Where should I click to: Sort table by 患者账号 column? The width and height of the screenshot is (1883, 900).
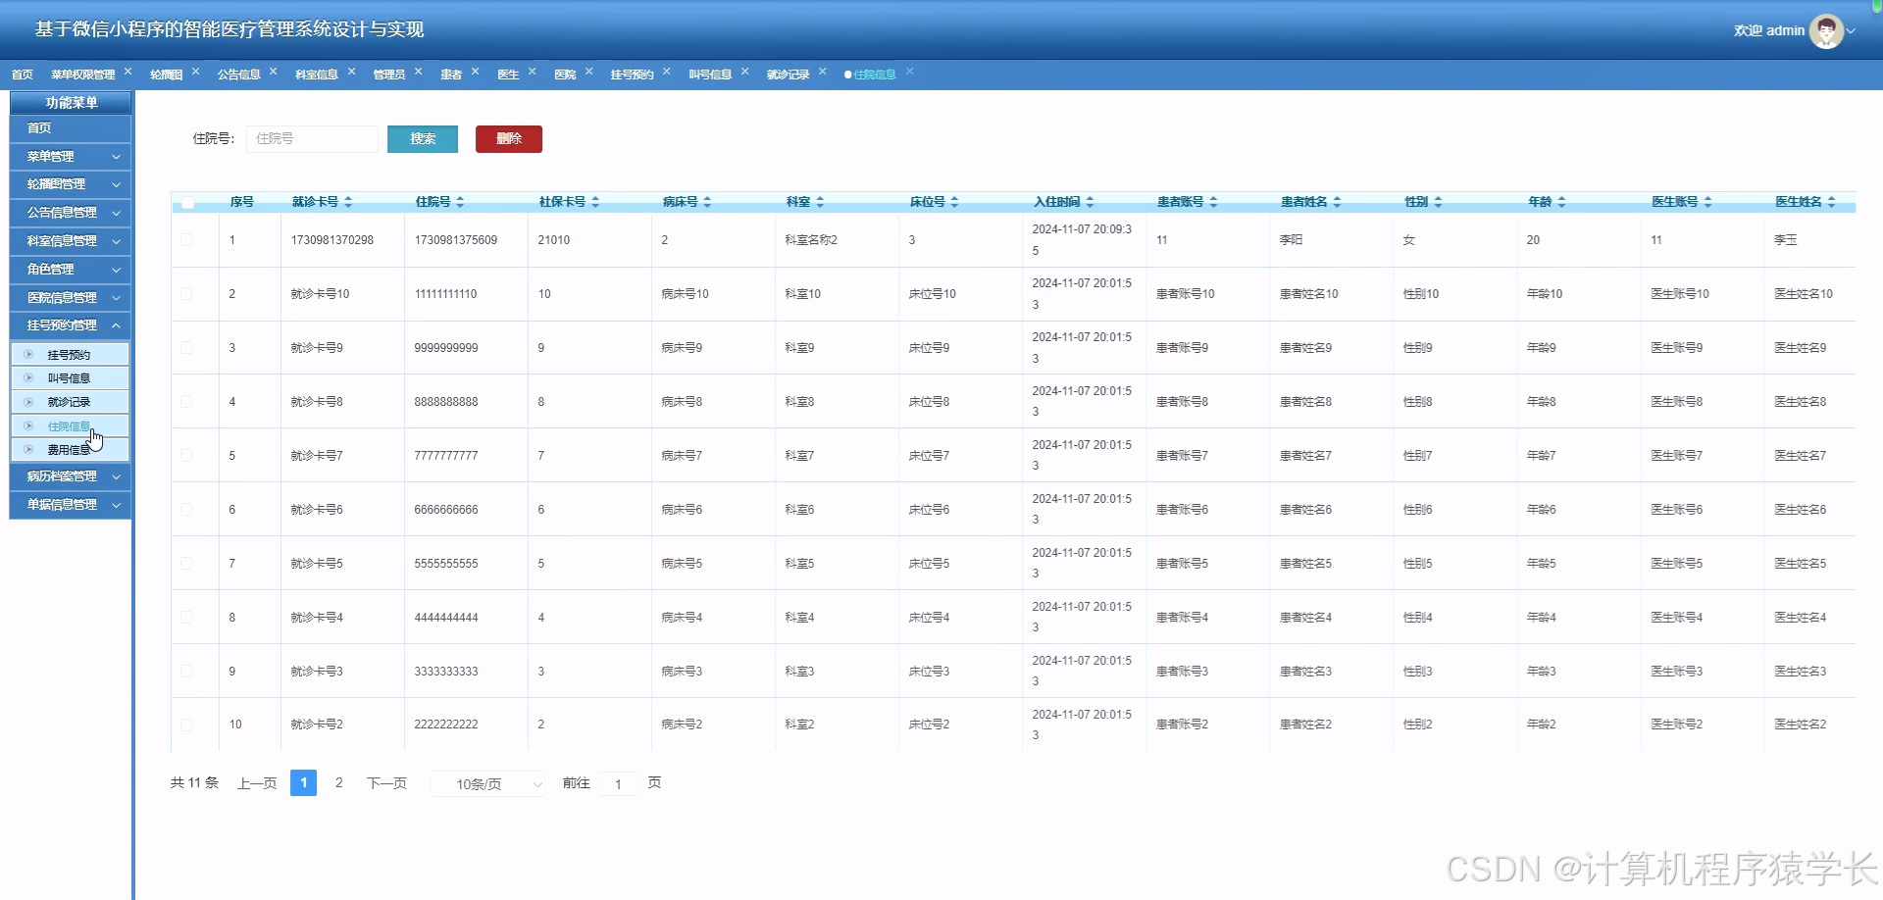[x=1213, y=202]
